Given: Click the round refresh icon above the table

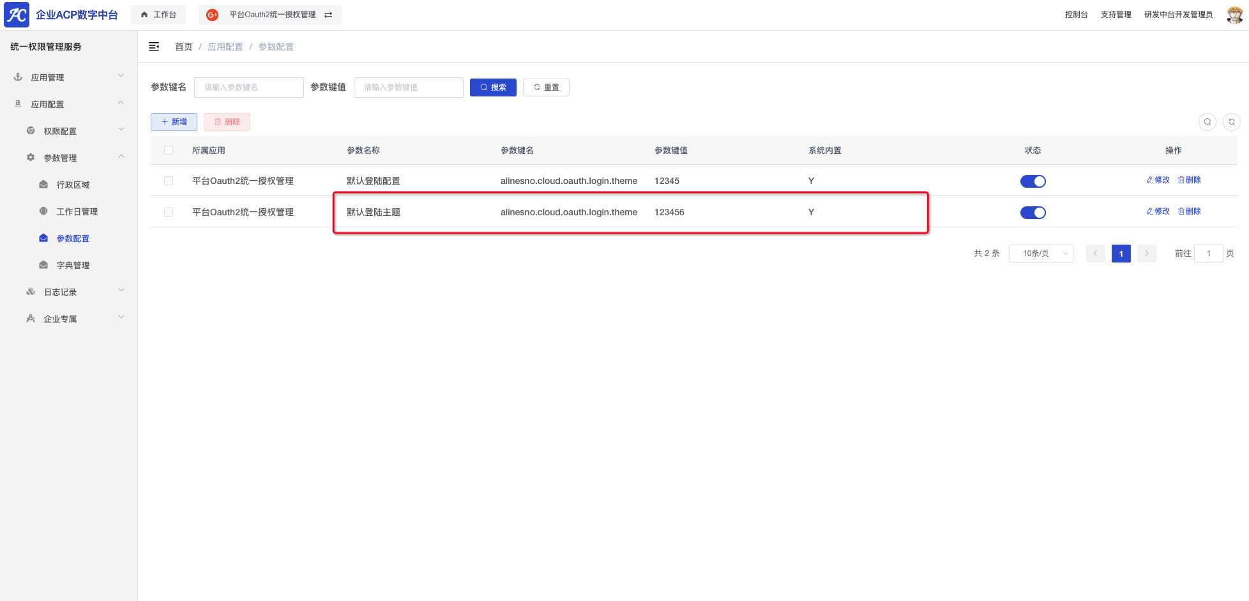Looking at the screenshot, I should (1231, 122).
